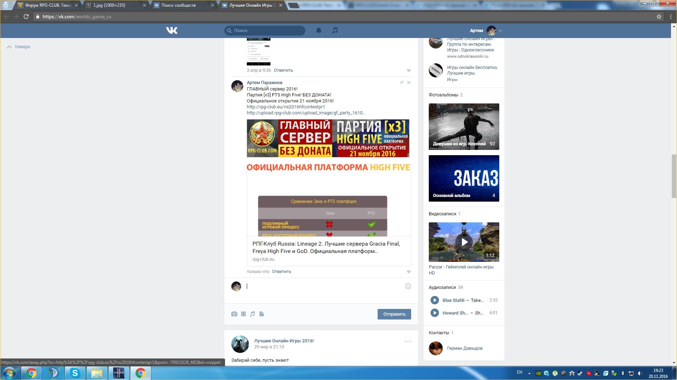The height and width of the screenshot is (380, 677).
Task: Like the только что comment heart
Action: pyautogui.click(x=409, y=272)
